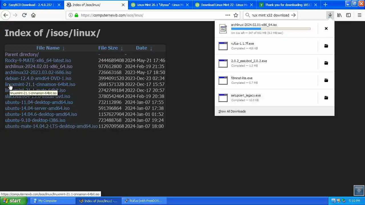The height and width of the screenshot is (205, 365).
Task: Switch to Thank you for downloading tab
Action: coord(288,5)
